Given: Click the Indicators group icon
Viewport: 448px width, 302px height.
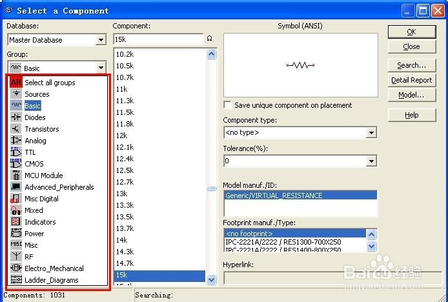Looking at the screenshot, I should click(x=16, y=222).
